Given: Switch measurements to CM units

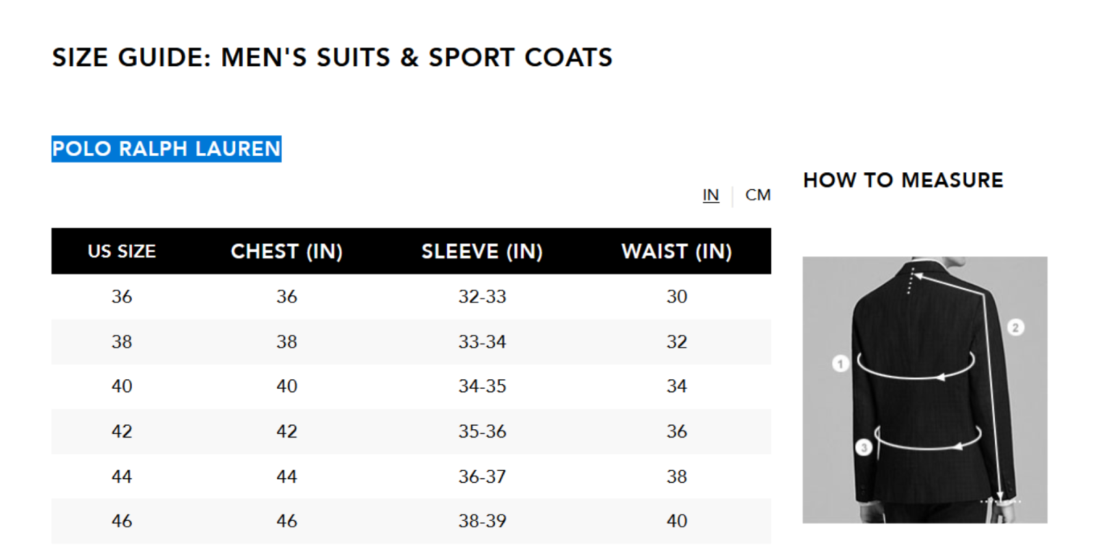Looking at the screenshot, I should pyautogui.click(x=758, y=195).
